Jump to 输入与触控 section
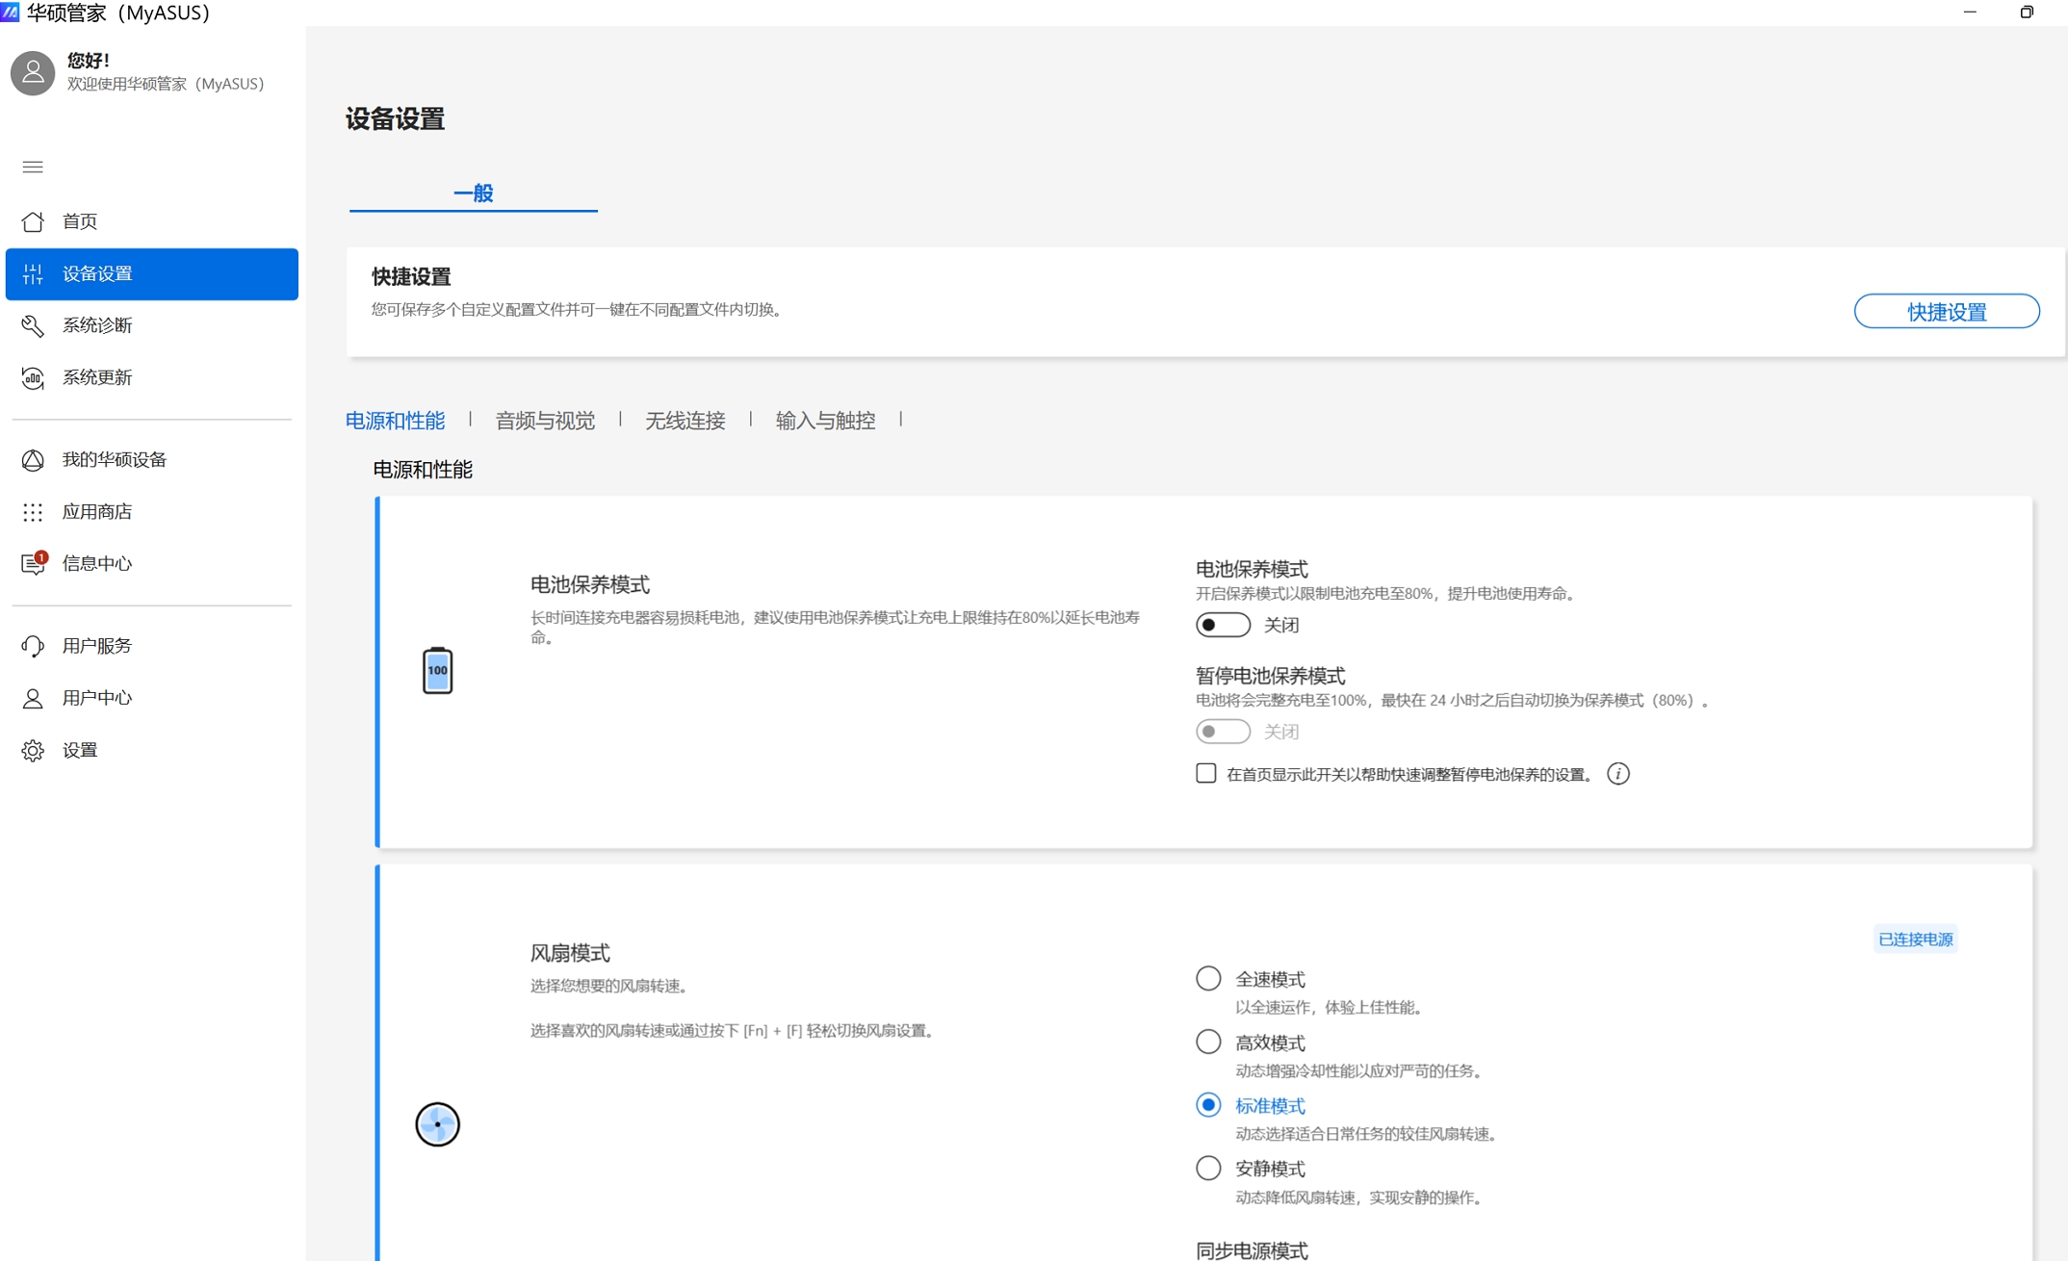 coord(825,421)
